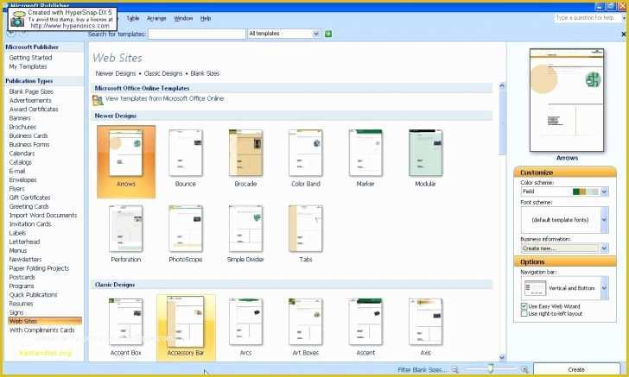Viewport: 629px width, 377px height.
Task: Toggle Use Easy Web Wizard checkbox
Action: (x=524, y=306)
